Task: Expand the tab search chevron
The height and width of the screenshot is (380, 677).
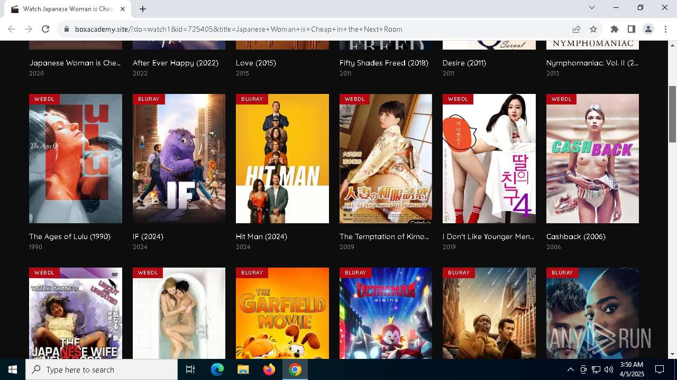Action: point(592,7)
